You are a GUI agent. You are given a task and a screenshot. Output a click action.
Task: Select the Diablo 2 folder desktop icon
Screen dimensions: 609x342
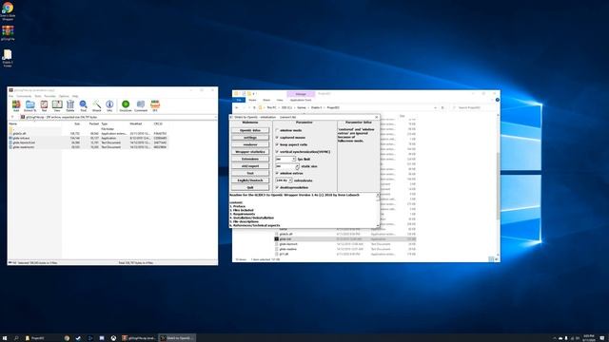coord(8,58)
